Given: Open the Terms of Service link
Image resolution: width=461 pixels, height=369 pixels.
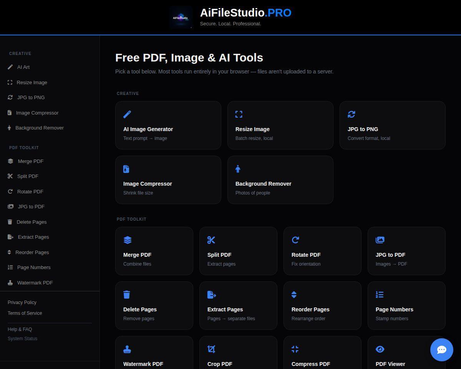Looking at the screenshot, I should point(25,313).
